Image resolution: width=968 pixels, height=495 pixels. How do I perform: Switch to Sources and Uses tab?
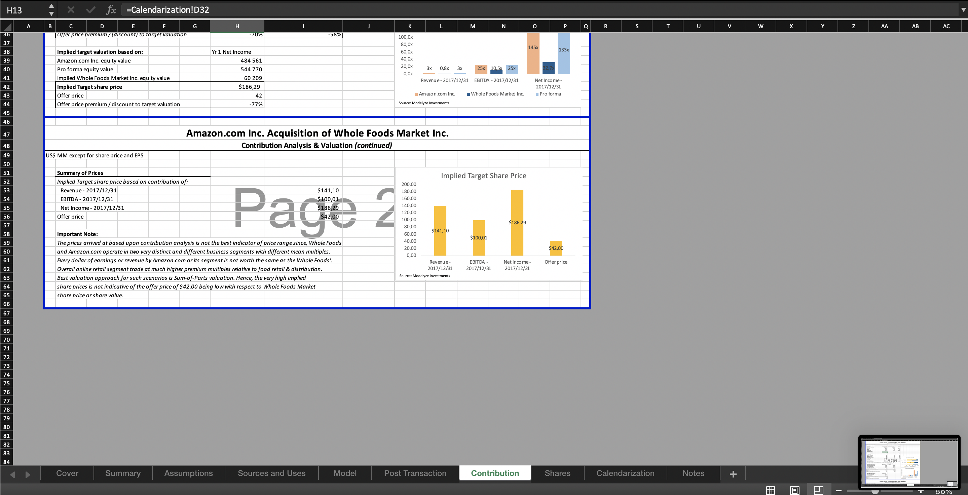271,473
